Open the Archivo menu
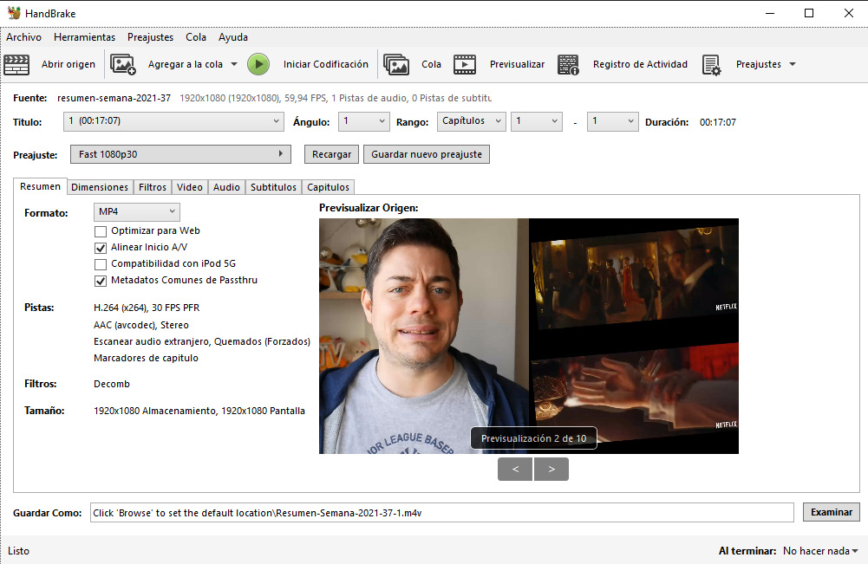 [23, 37]
